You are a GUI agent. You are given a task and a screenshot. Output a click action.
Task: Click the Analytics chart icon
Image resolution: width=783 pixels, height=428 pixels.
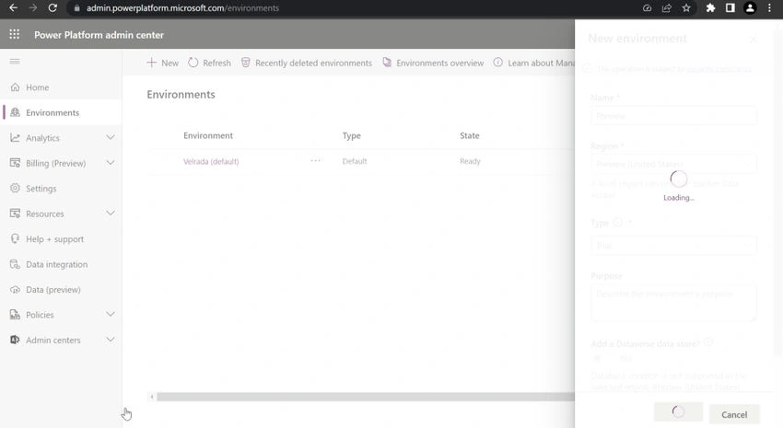click(x=15, y=138)
